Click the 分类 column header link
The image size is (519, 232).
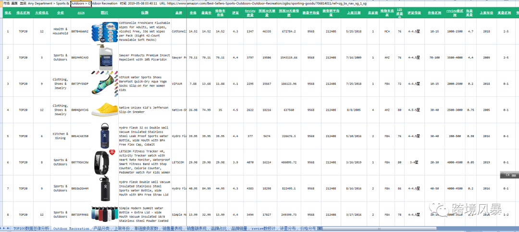click(x=60, y=12)
